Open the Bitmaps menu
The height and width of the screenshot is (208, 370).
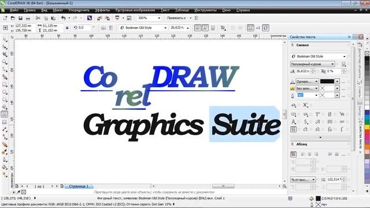135,10
